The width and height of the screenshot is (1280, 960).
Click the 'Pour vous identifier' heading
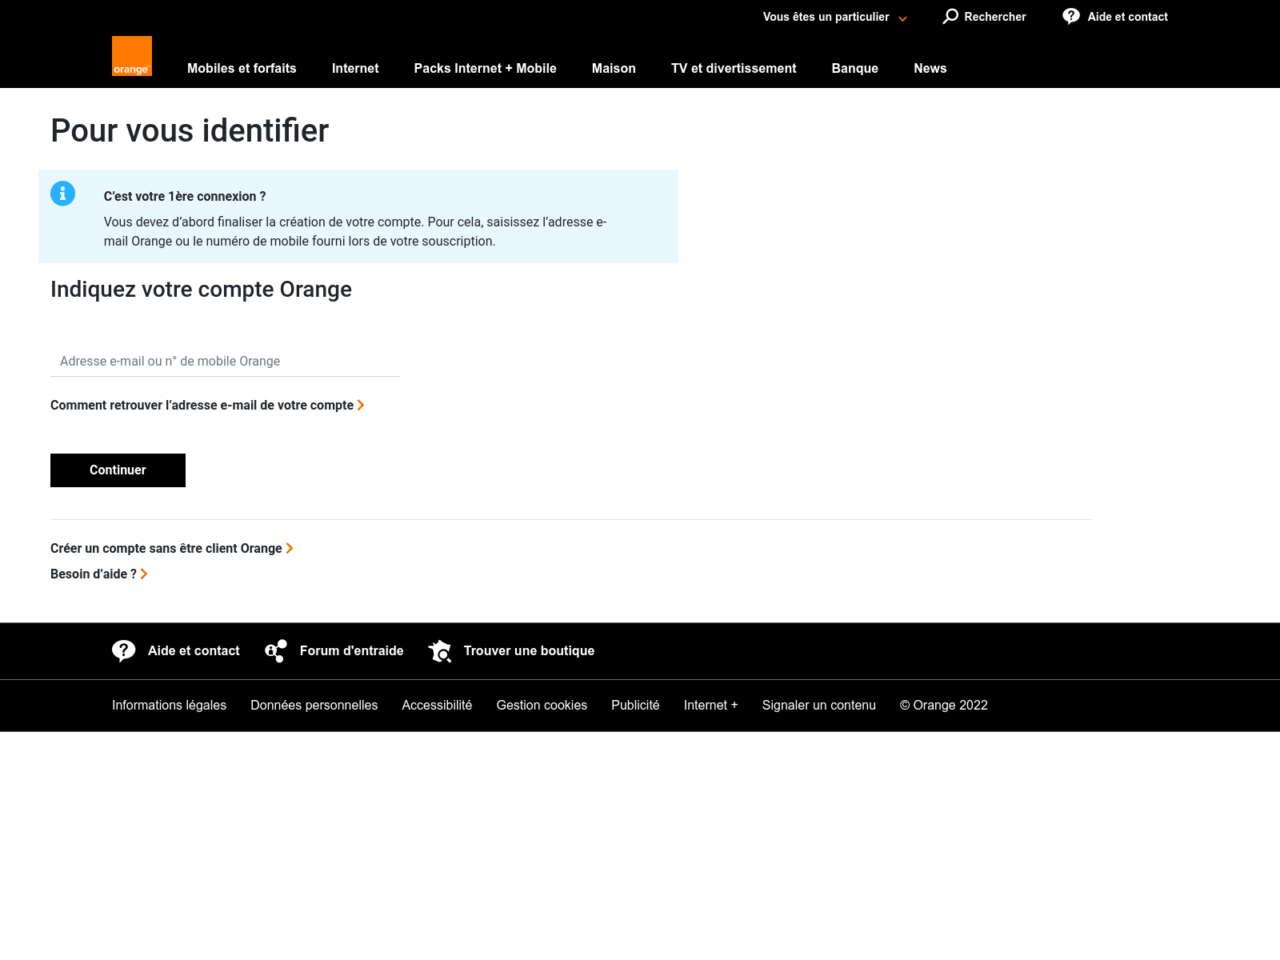click(x=190, y=130)
